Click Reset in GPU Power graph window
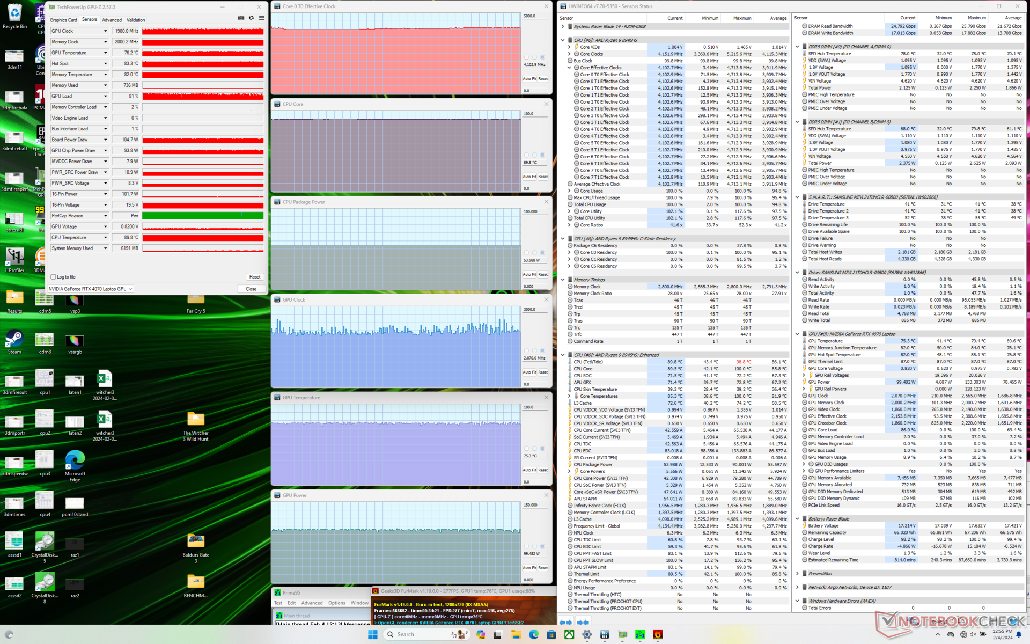 (543, 568)
